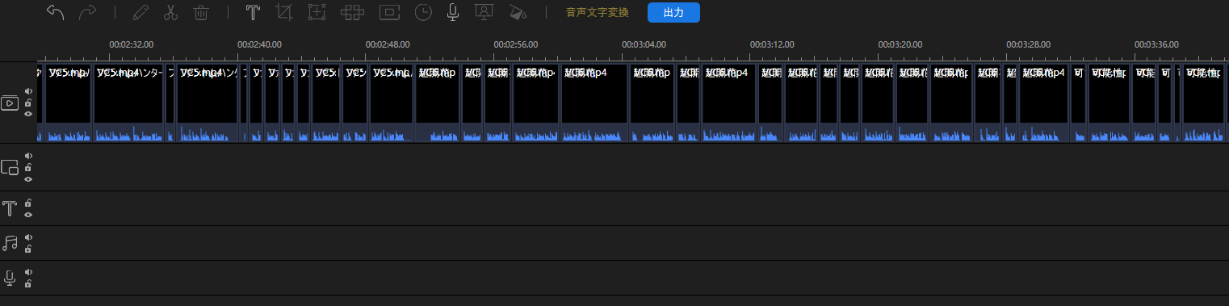Hide main video track with eye icon

(28, 114)
